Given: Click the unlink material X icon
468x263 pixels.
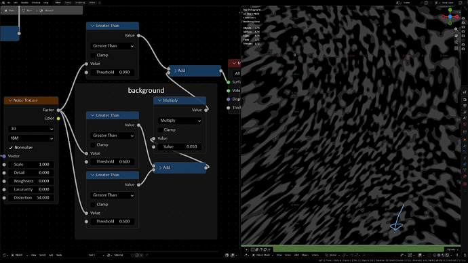Looking at the screenshot, I should pyautogui.click(x=141, y=256).
